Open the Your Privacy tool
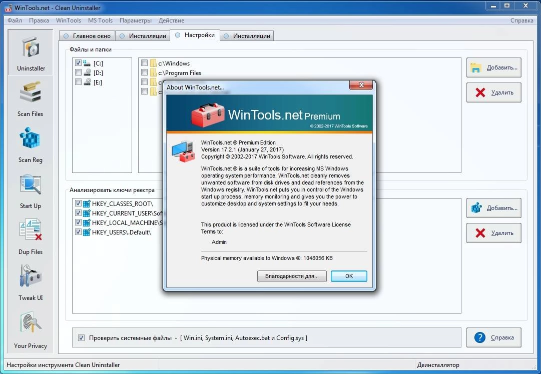Viewport: 541px width, 374px height. [x=31, y=330]
